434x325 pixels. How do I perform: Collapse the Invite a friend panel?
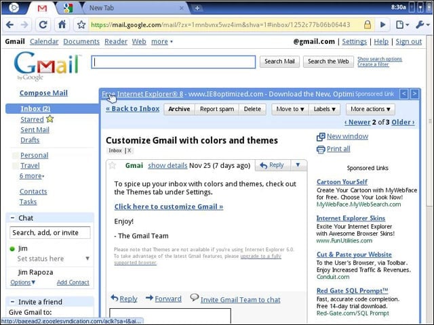[12, 301]
